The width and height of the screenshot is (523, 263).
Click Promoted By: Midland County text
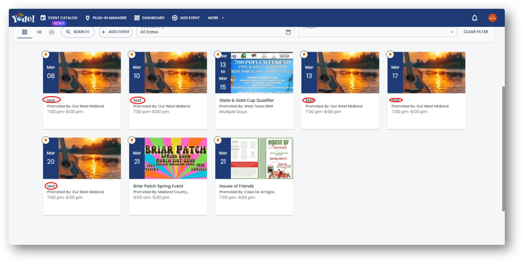[x=161, y=192]
